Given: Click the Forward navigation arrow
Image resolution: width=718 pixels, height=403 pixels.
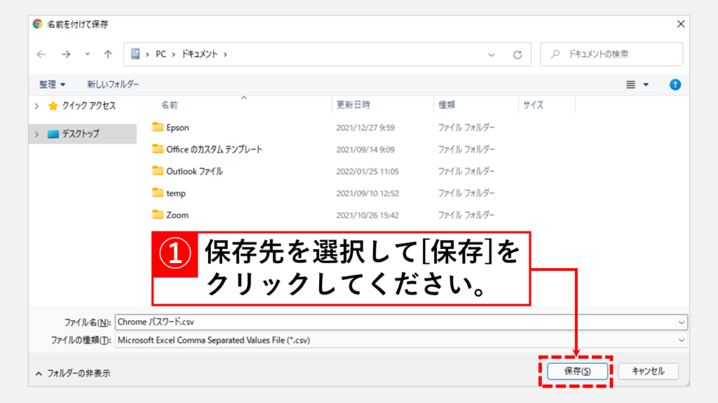Looking at the screenshot, I should click(65, 54).
